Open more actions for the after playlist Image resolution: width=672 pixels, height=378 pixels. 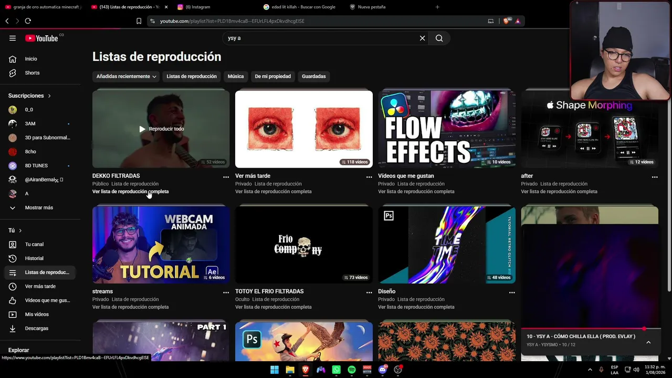click(x=655, y=177)
